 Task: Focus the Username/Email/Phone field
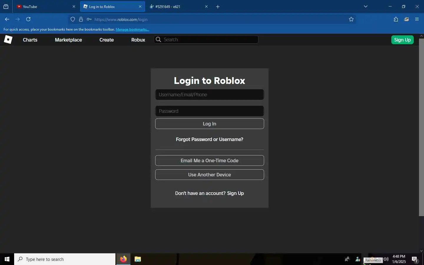(x=209, y=95)
